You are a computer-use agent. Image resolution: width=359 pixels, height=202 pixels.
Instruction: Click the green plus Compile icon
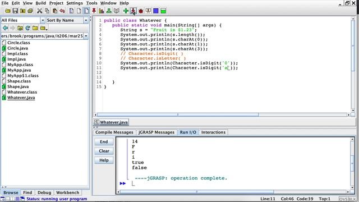coord(126,11)
